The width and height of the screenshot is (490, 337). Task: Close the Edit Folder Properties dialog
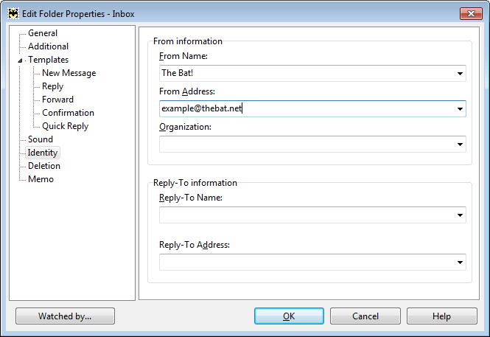click(471, 13)
